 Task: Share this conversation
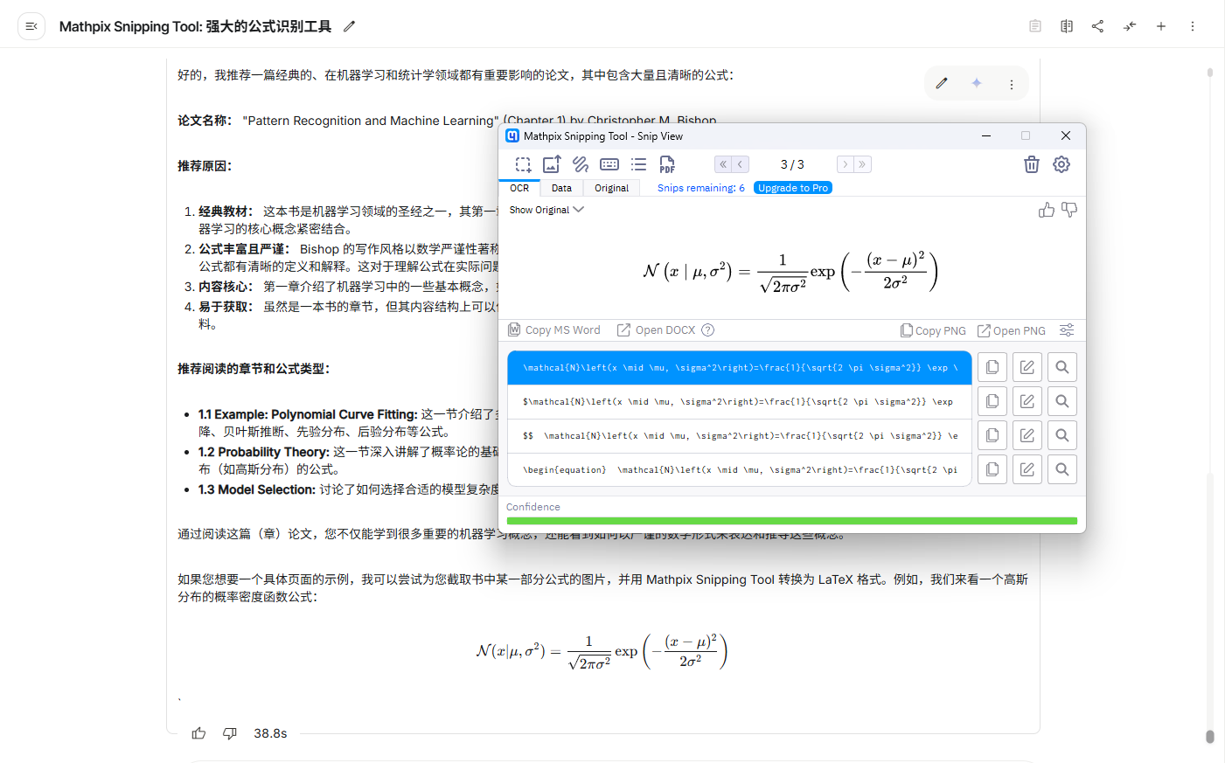1098,26
